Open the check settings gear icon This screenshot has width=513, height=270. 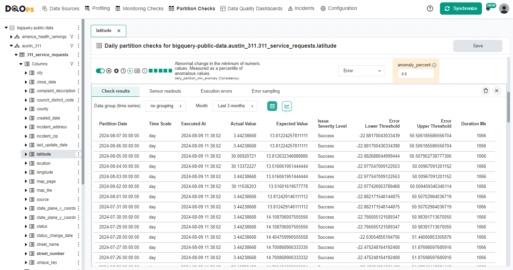116,71
